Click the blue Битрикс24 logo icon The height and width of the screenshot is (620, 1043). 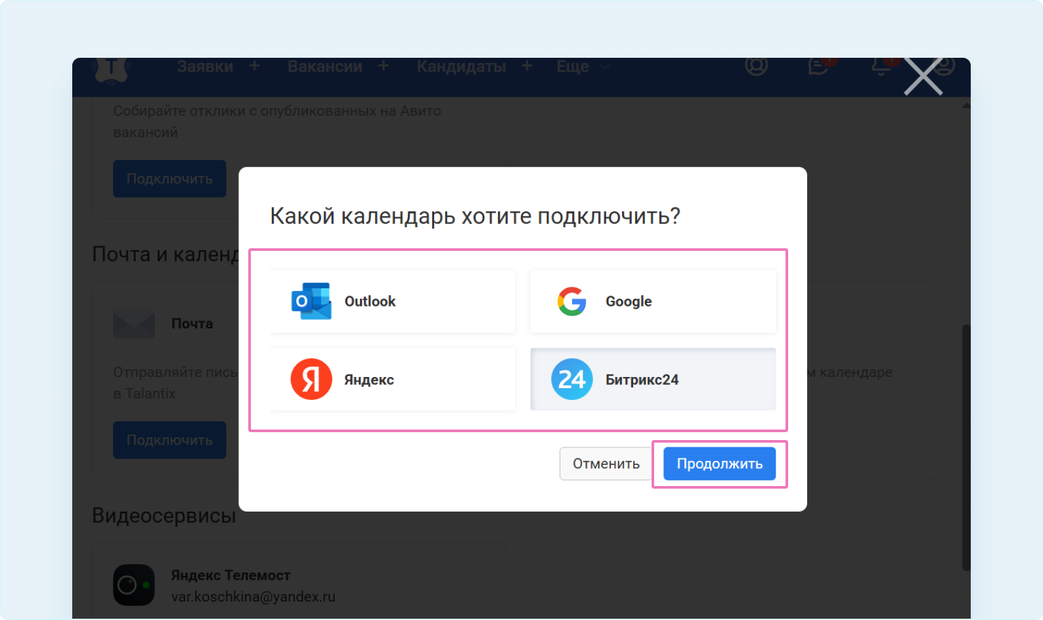tap(571, 379)
